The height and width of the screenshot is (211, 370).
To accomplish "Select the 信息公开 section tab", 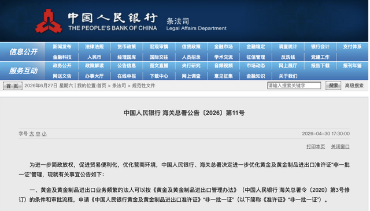I will [23, 51].
